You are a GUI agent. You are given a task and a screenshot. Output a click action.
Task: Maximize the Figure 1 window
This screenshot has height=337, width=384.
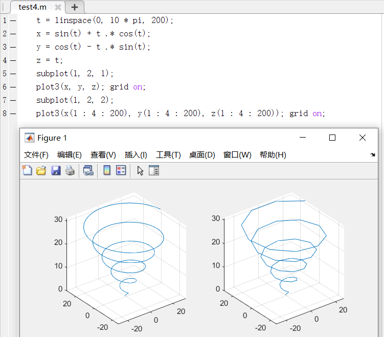point(332,138)
